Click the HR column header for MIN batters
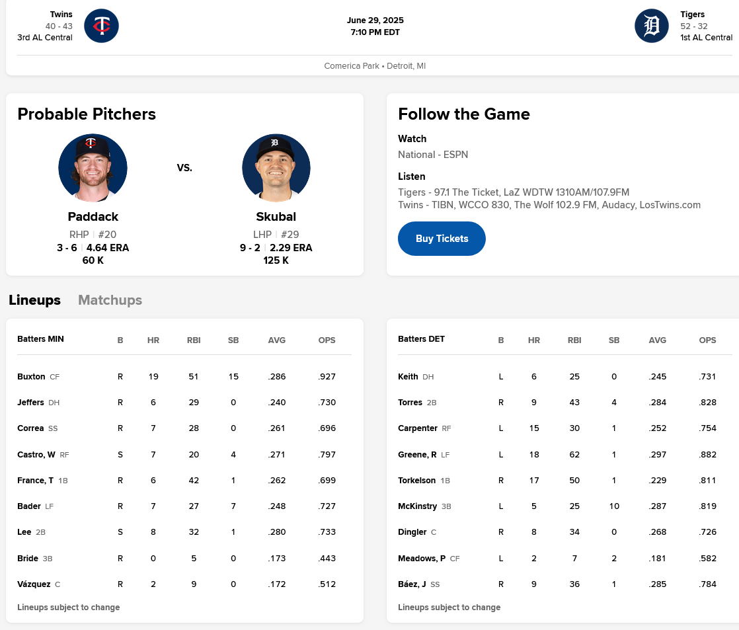Screen dimensions: 739x630 pyautogui.click(x=153, y=340)
